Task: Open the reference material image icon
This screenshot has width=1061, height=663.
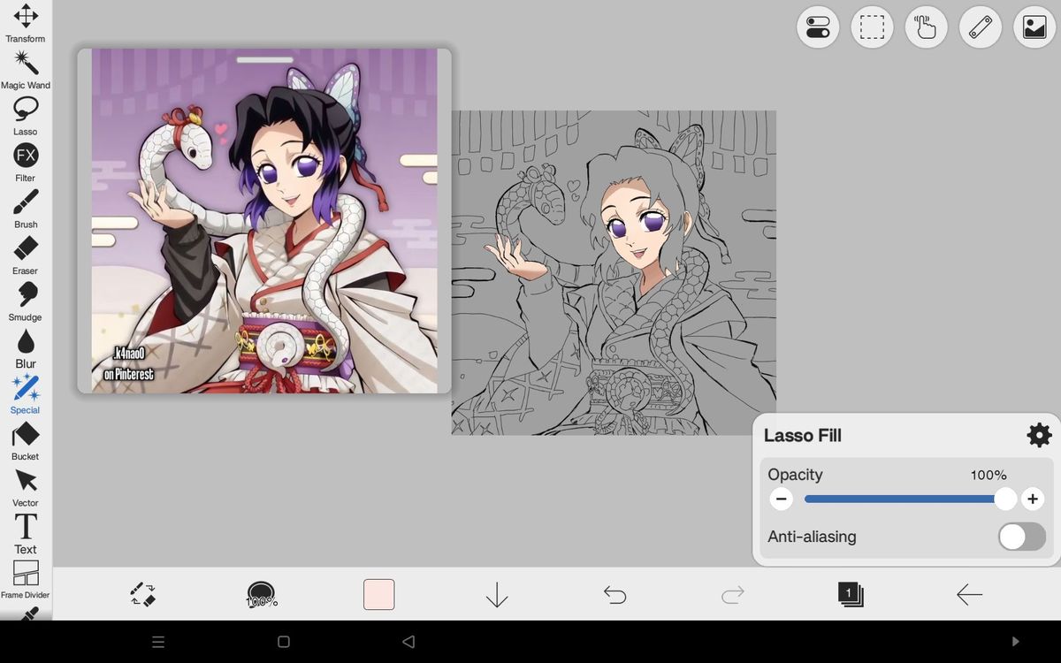Action: tap(1034, 27)
